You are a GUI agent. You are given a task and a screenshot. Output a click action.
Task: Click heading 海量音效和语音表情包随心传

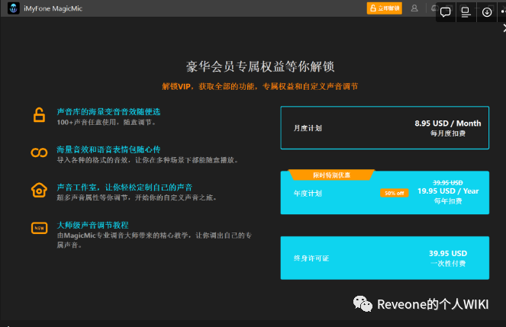tap(108, 149)
